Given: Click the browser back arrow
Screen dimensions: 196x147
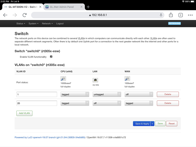Looking at the screenshot, I should (x=5, y=15).
